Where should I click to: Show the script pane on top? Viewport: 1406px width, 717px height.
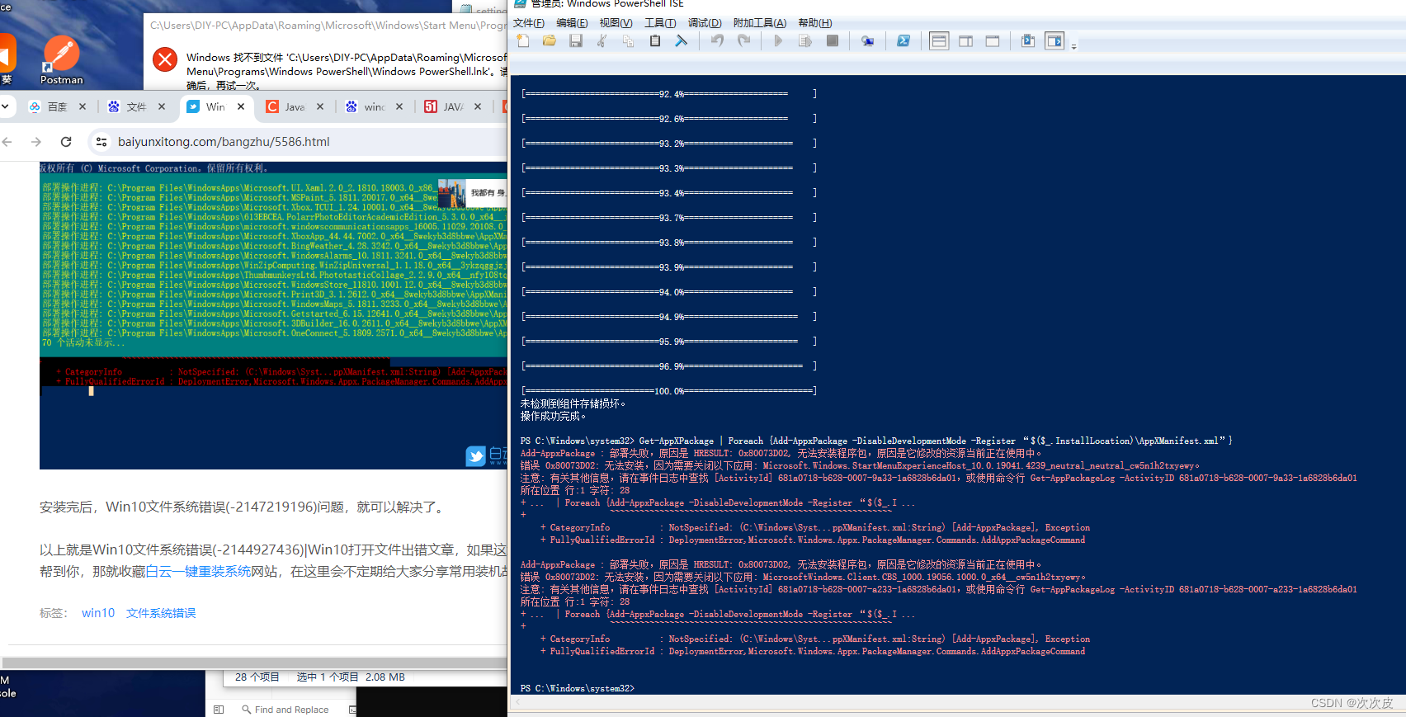coord(939,41)
